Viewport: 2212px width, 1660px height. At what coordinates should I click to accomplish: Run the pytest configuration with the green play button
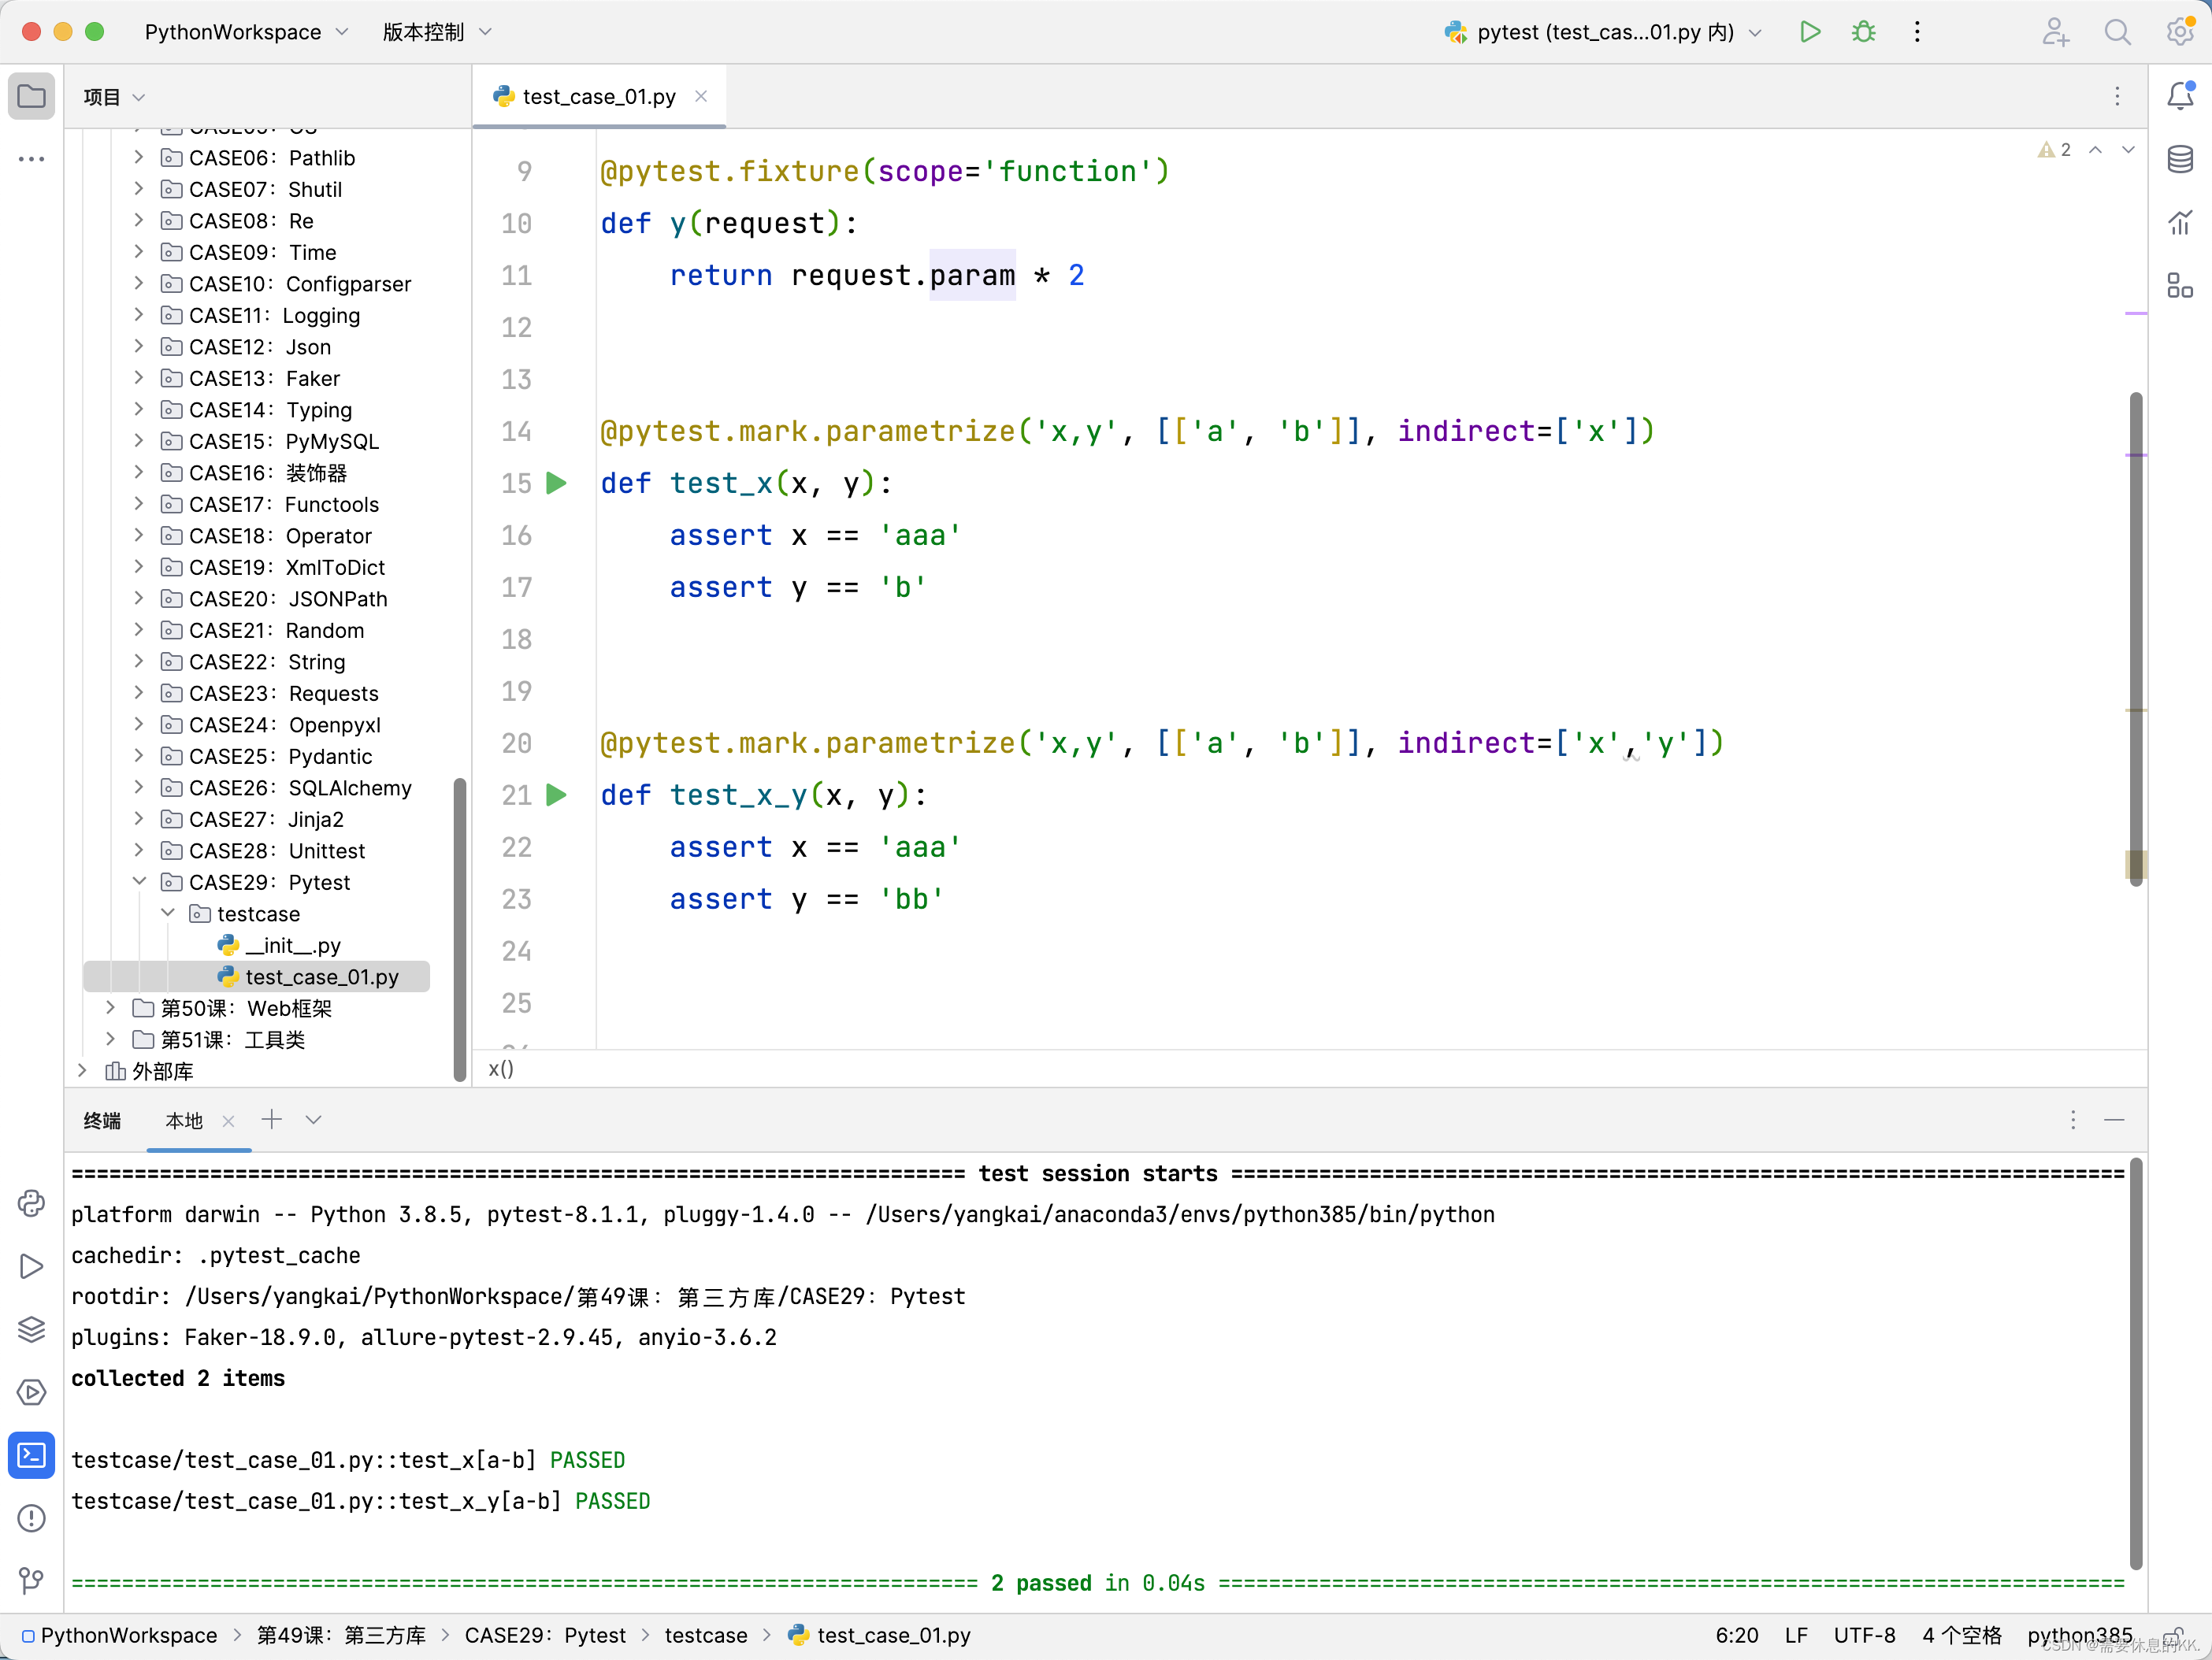point(1810,32)
